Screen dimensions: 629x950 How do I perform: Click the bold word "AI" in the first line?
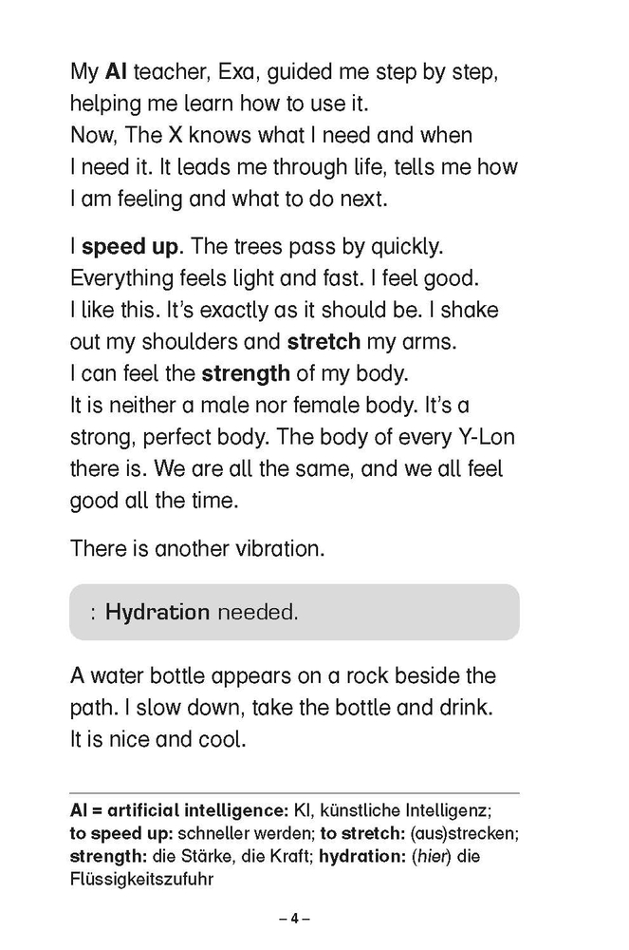(x=115, y=72)
